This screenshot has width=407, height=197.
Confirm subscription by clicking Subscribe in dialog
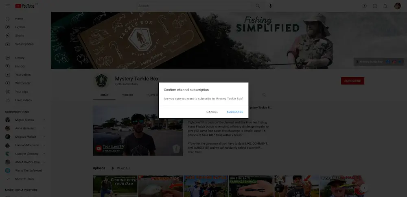(x=235, y=112)
